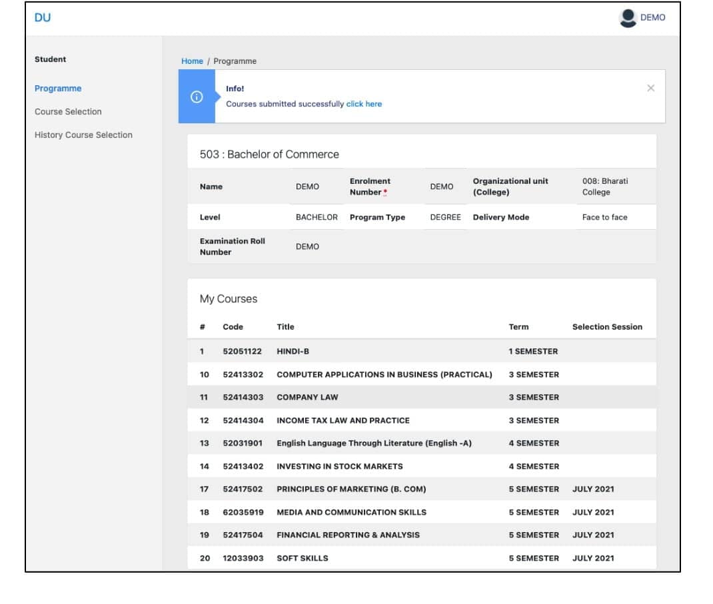Click the Info! alert title
The height and width of the screenshot is (604, 713).
[235, 89]
